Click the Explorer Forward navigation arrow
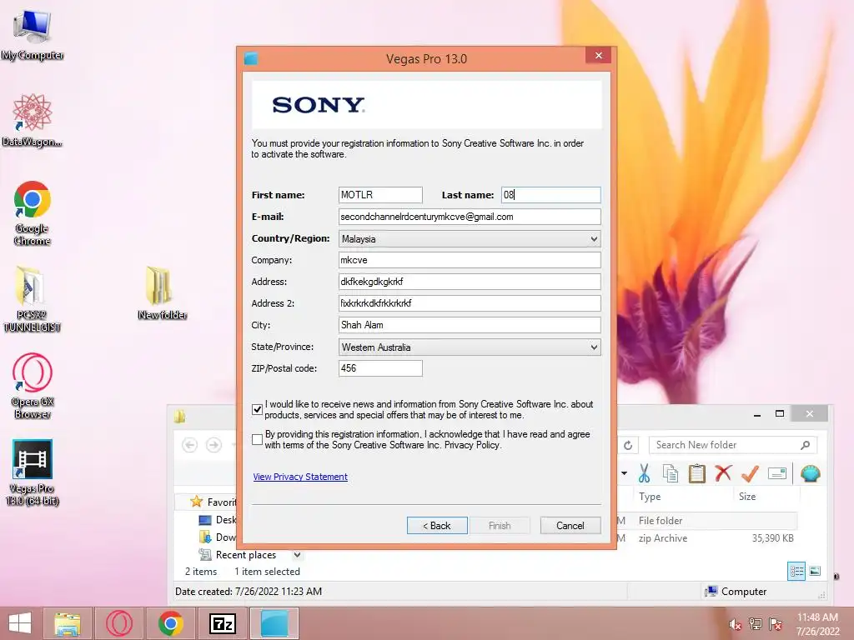This screenshot has width=854, height=640. tap(213, 445)
